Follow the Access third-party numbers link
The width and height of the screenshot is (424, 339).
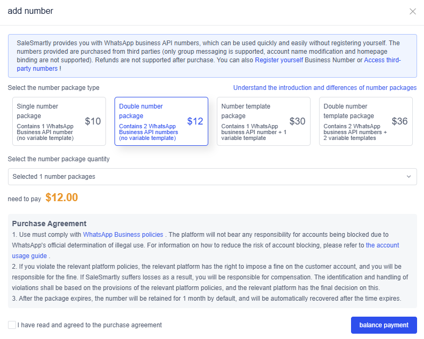(382, 61)
